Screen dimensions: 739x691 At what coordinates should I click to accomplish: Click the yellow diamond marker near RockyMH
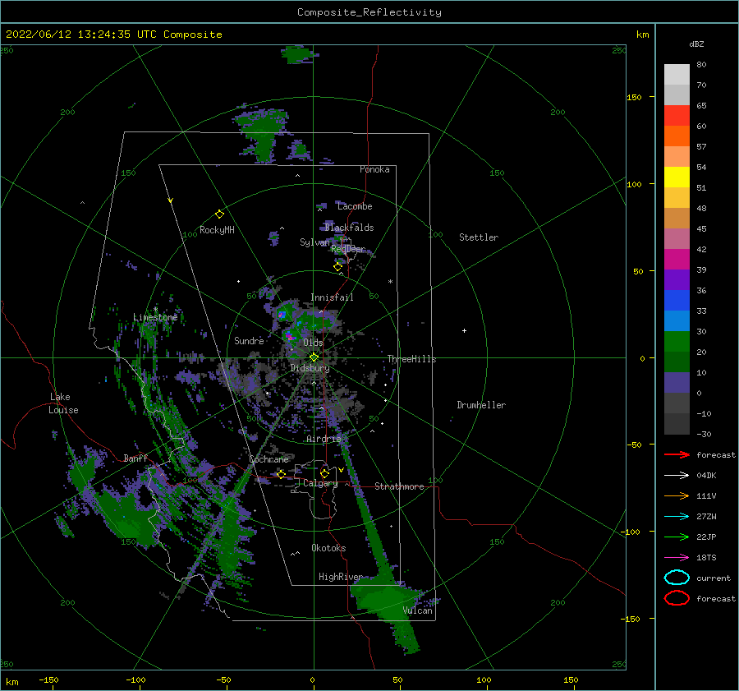(x=219, y=214)
